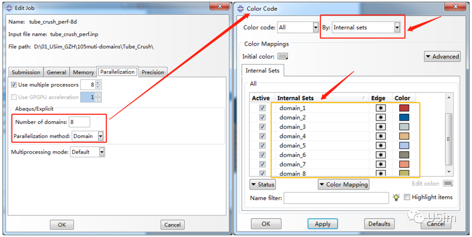
Task: Click the multiple processors value field
Action: [87, 85]
